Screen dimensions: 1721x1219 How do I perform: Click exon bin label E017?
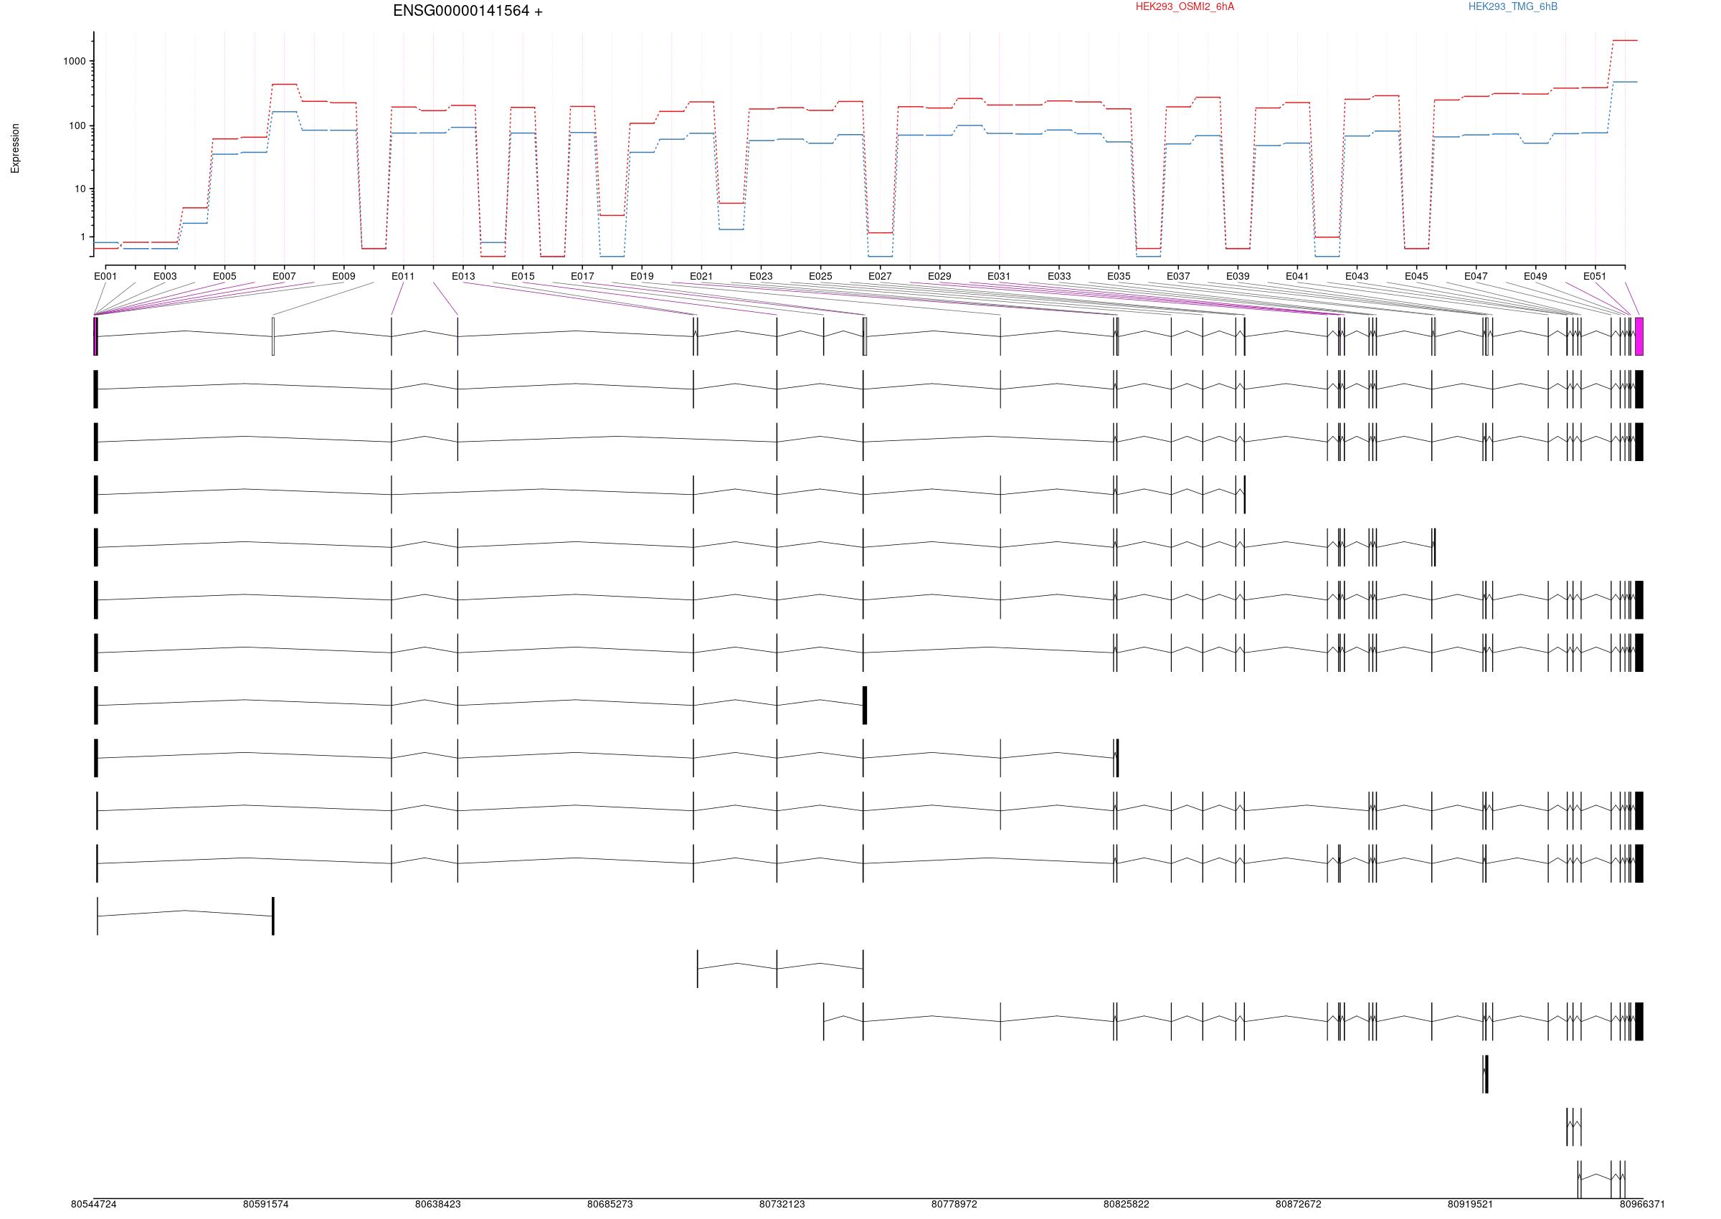tap(582, 276)
